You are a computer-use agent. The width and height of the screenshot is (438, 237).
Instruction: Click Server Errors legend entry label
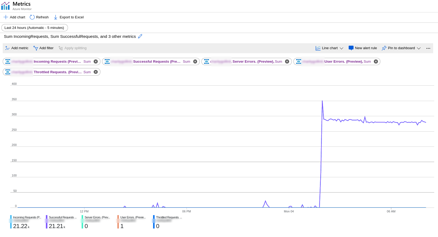coord(97,217)
